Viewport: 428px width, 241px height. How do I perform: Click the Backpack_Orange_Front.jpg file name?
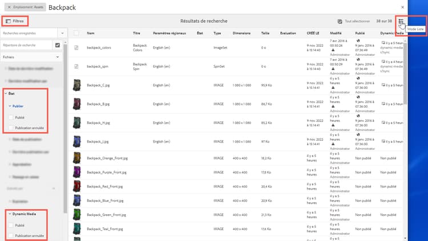pos(107,158)
